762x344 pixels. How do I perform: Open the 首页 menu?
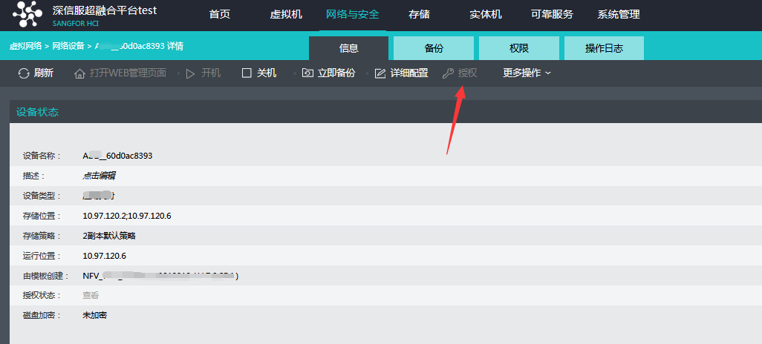click(219, 15)
